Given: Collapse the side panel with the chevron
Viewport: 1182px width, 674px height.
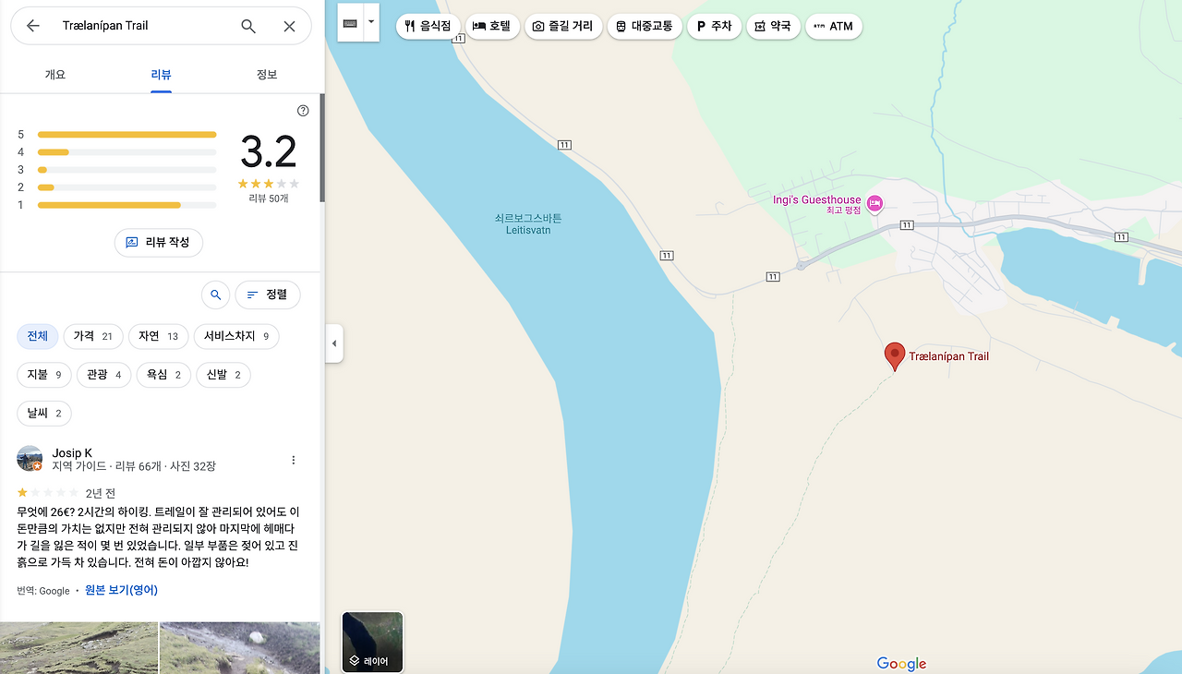Looking at the screenshot, I should pos(333,343).
